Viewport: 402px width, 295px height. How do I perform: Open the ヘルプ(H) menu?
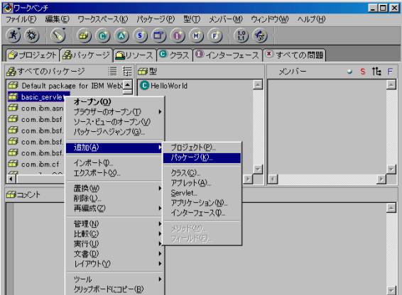click(x=311, y=19)
